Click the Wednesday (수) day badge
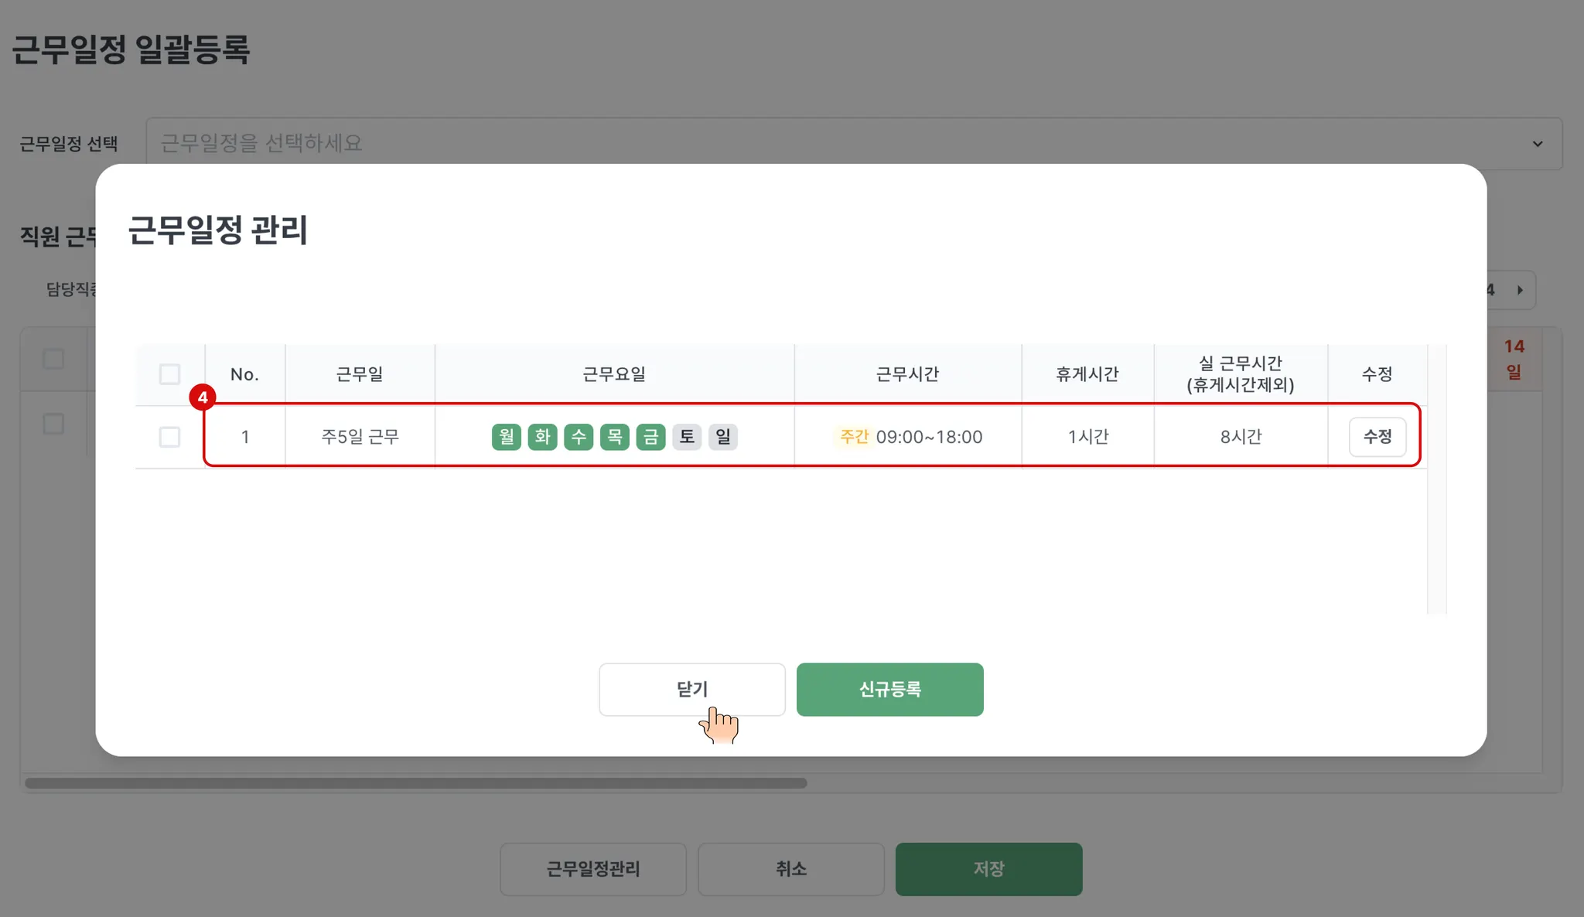 [579, 437]
